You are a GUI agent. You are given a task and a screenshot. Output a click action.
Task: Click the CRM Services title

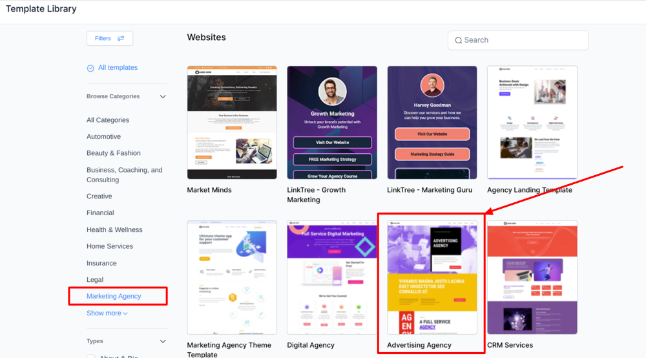pos(510,345)
